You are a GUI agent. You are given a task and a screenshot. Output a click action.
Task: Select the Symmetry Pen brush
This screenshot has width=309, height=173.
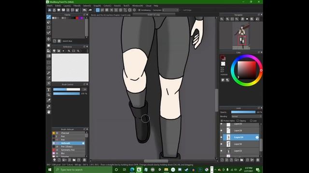pyautogui.click(x=69, y=150)
